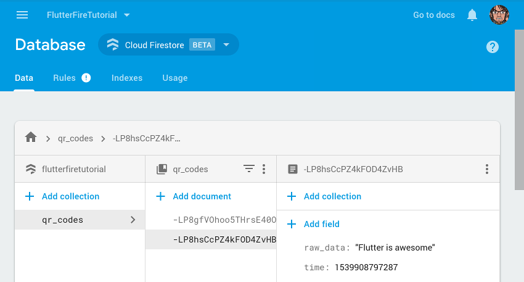Open the help question mark icon

coord(493,47)
